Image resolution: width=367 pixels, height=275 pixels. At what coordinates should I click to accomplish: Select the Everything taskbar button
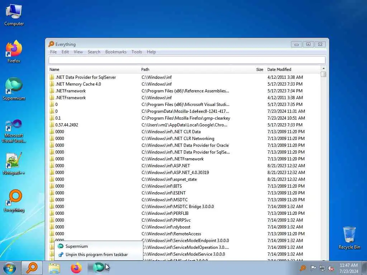pos(32,268)
